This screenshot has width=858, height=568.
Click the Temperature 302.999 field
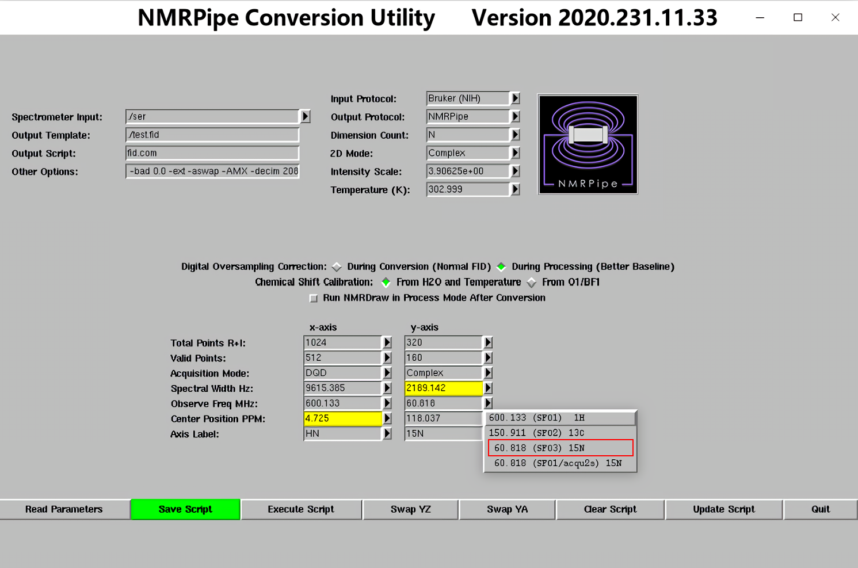click(x=468, y=189)
